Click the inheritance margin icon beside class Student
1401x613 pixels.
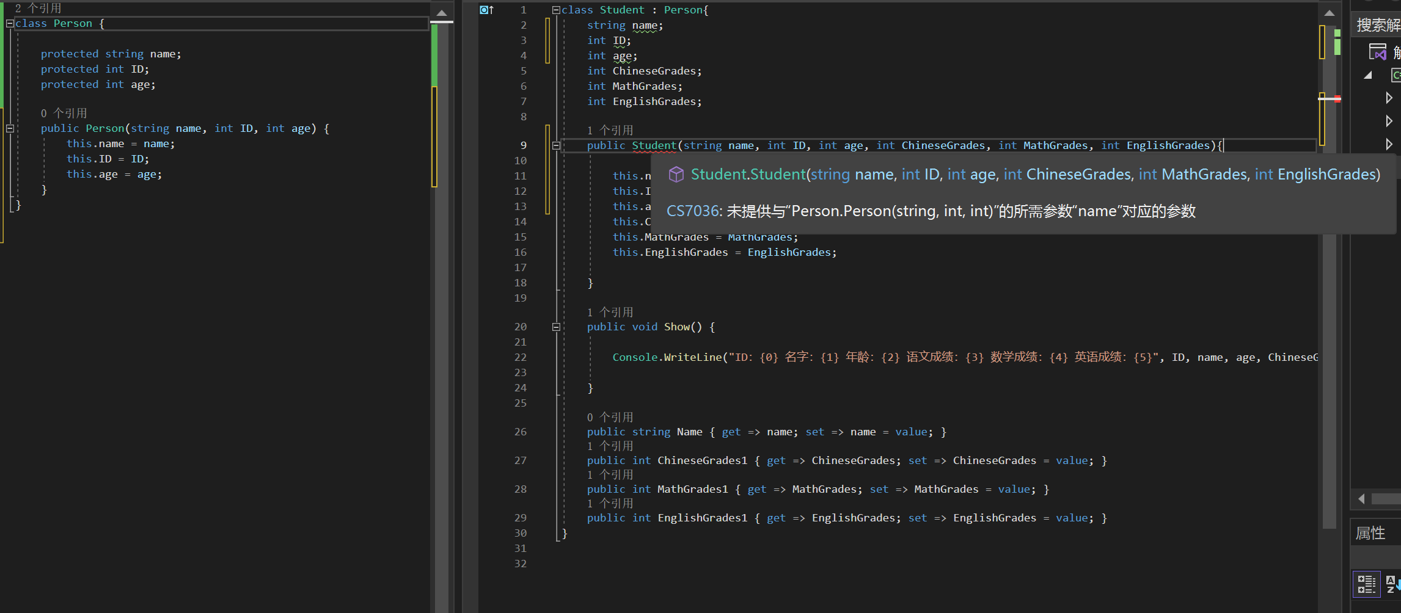486,10
